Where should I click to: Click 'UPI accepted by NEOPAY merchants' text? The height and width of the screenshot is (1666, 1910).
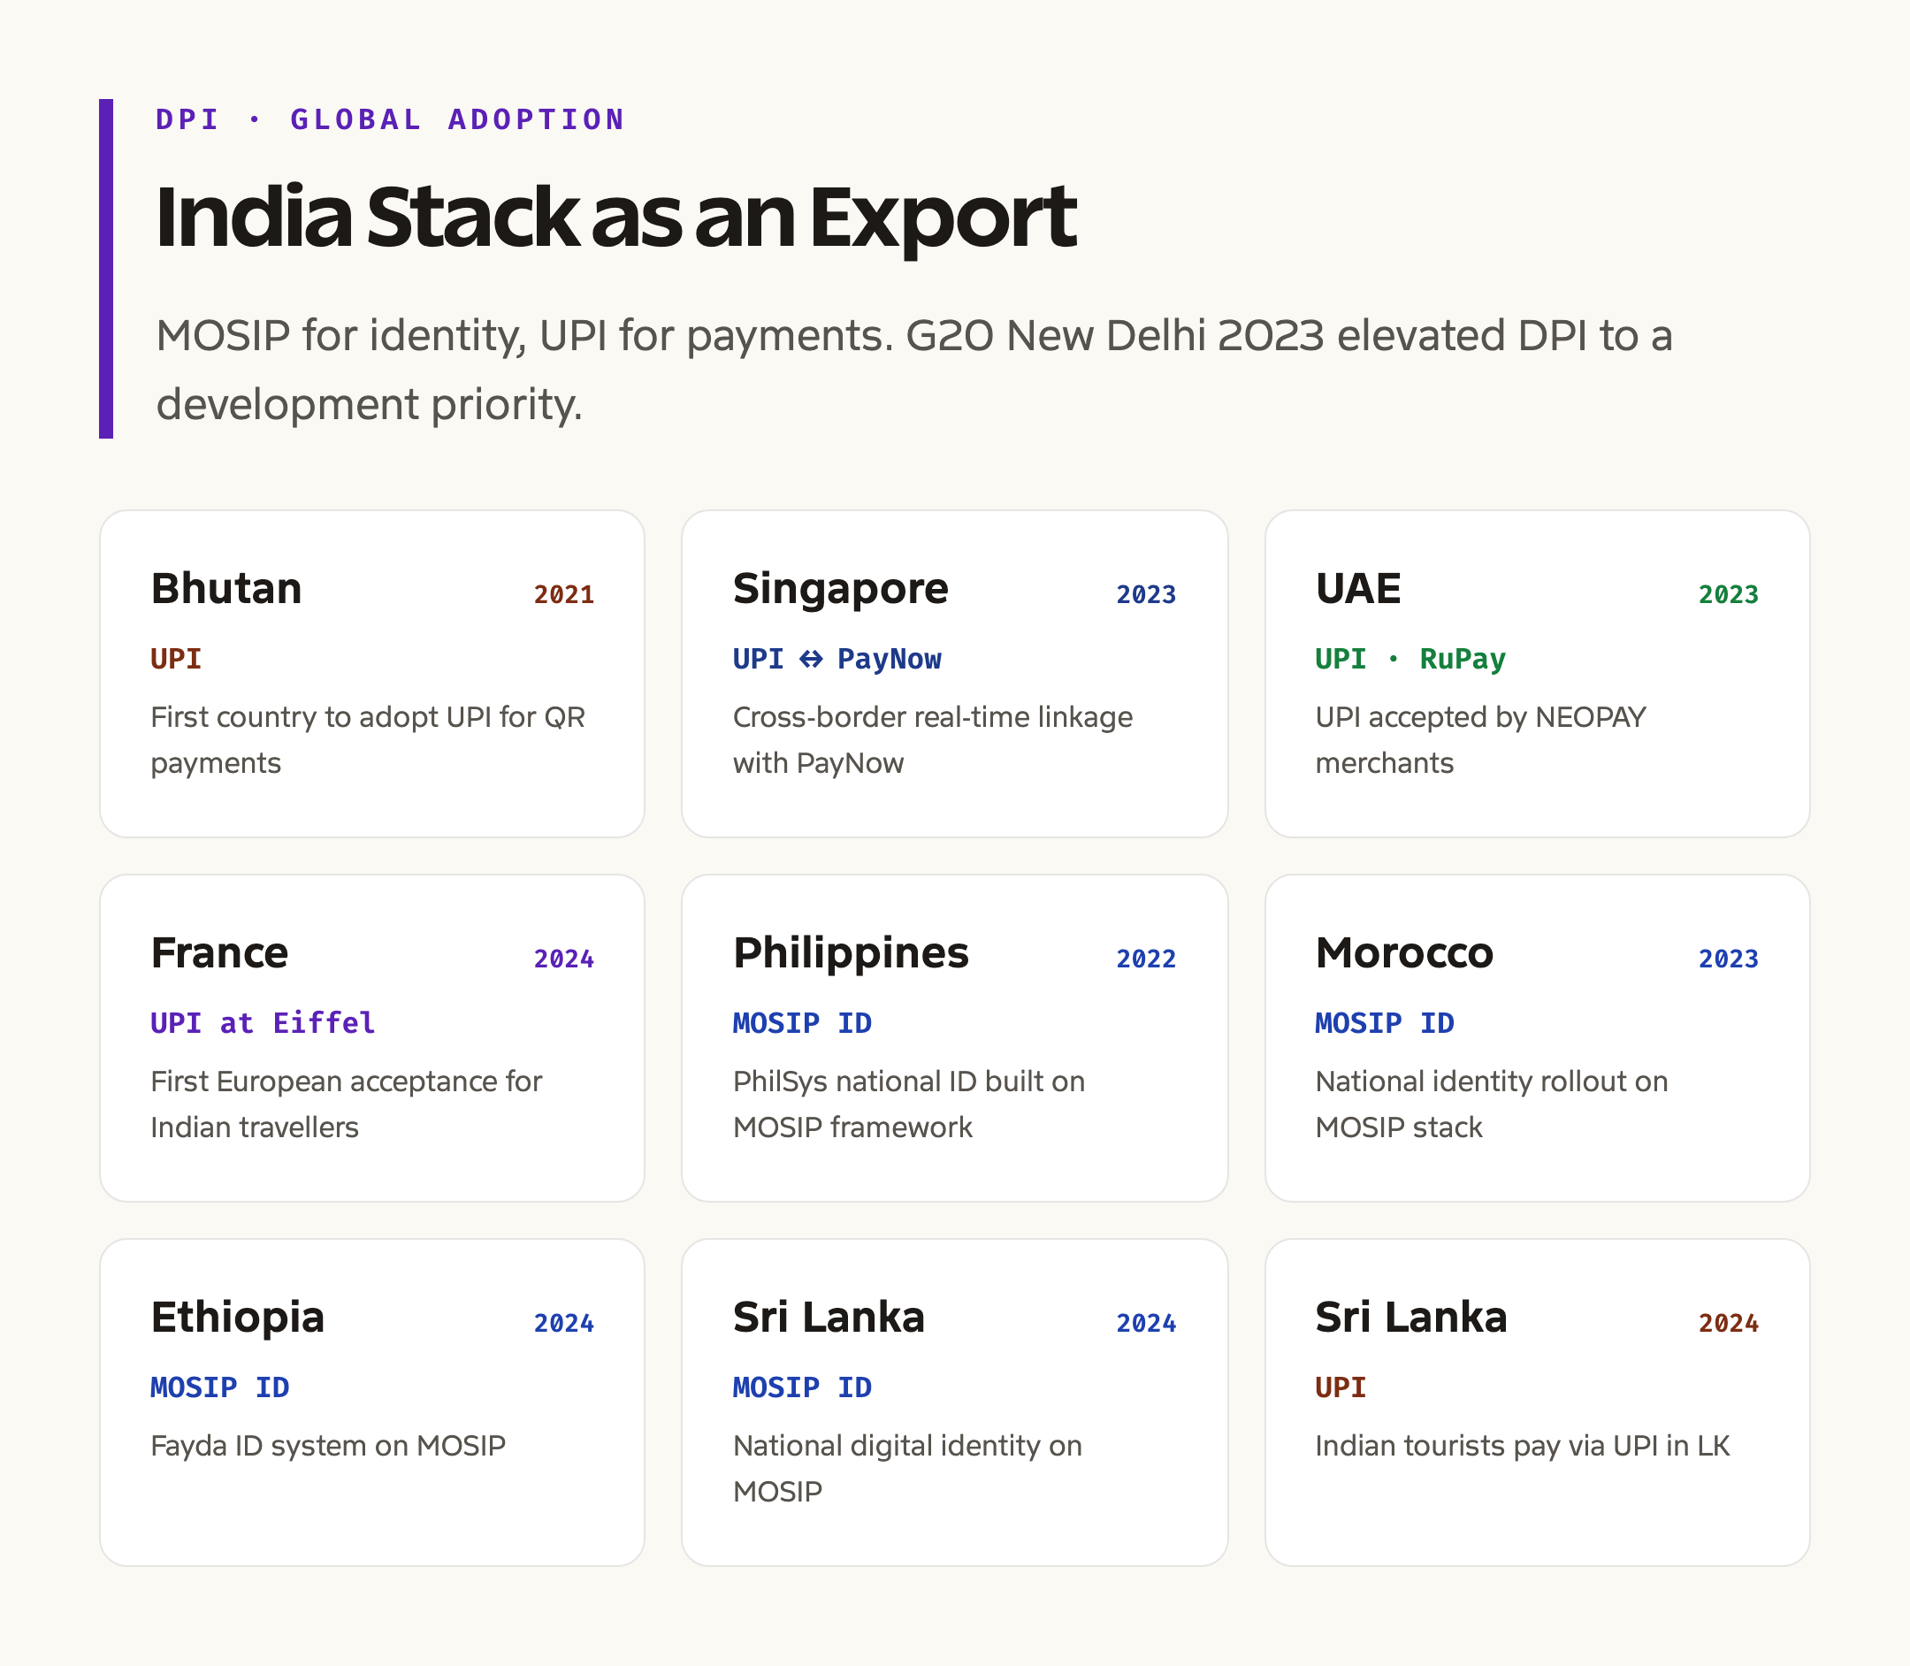(x=1479, y=740)
